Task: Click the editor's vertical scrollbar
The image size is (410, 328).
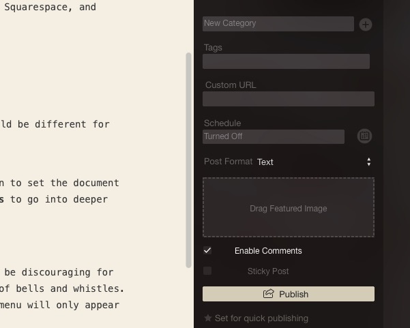Action: (x=189, y=160)
